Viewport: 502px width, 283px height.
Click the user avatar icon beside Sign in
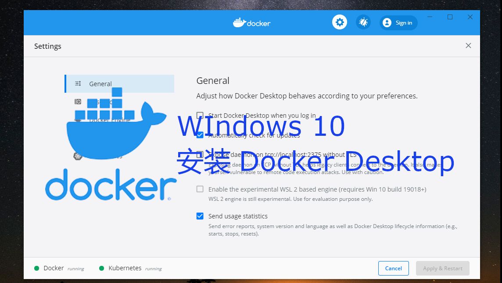point(387,23)
